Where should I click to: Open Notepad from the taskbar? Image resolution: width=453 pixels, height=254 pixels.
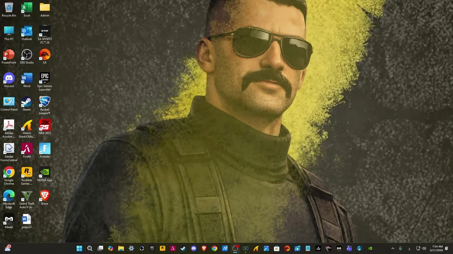click(308, 248)
